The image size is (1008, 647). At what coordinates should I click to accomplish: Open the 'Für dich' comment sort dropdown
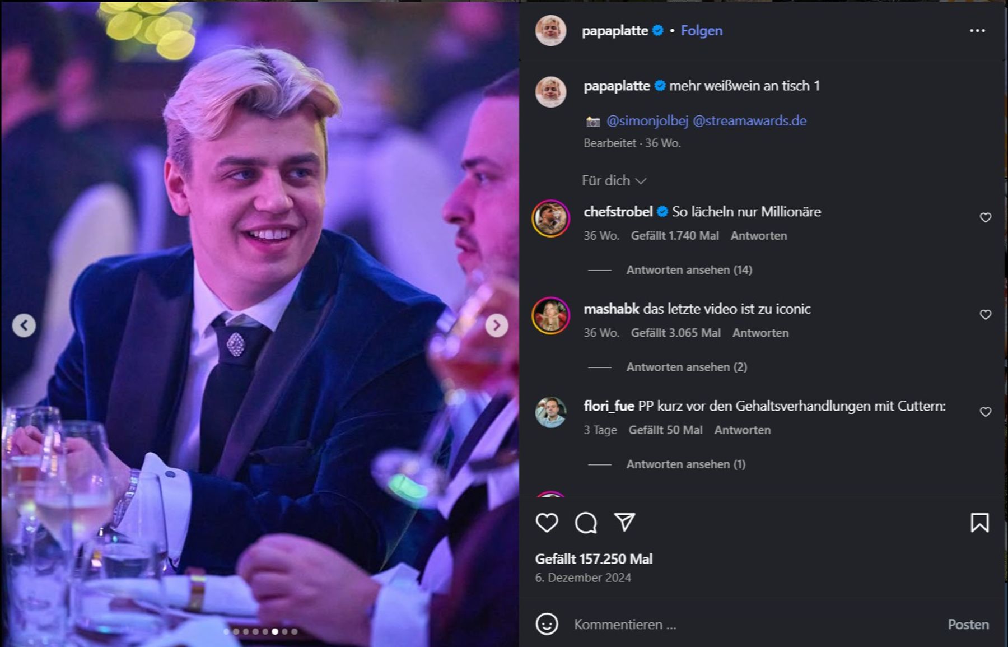(614, 180)
